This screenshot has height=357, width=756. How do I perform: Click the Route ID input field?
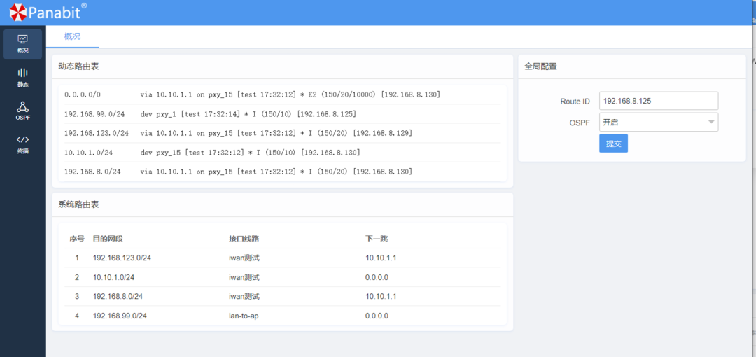(659, 101)
